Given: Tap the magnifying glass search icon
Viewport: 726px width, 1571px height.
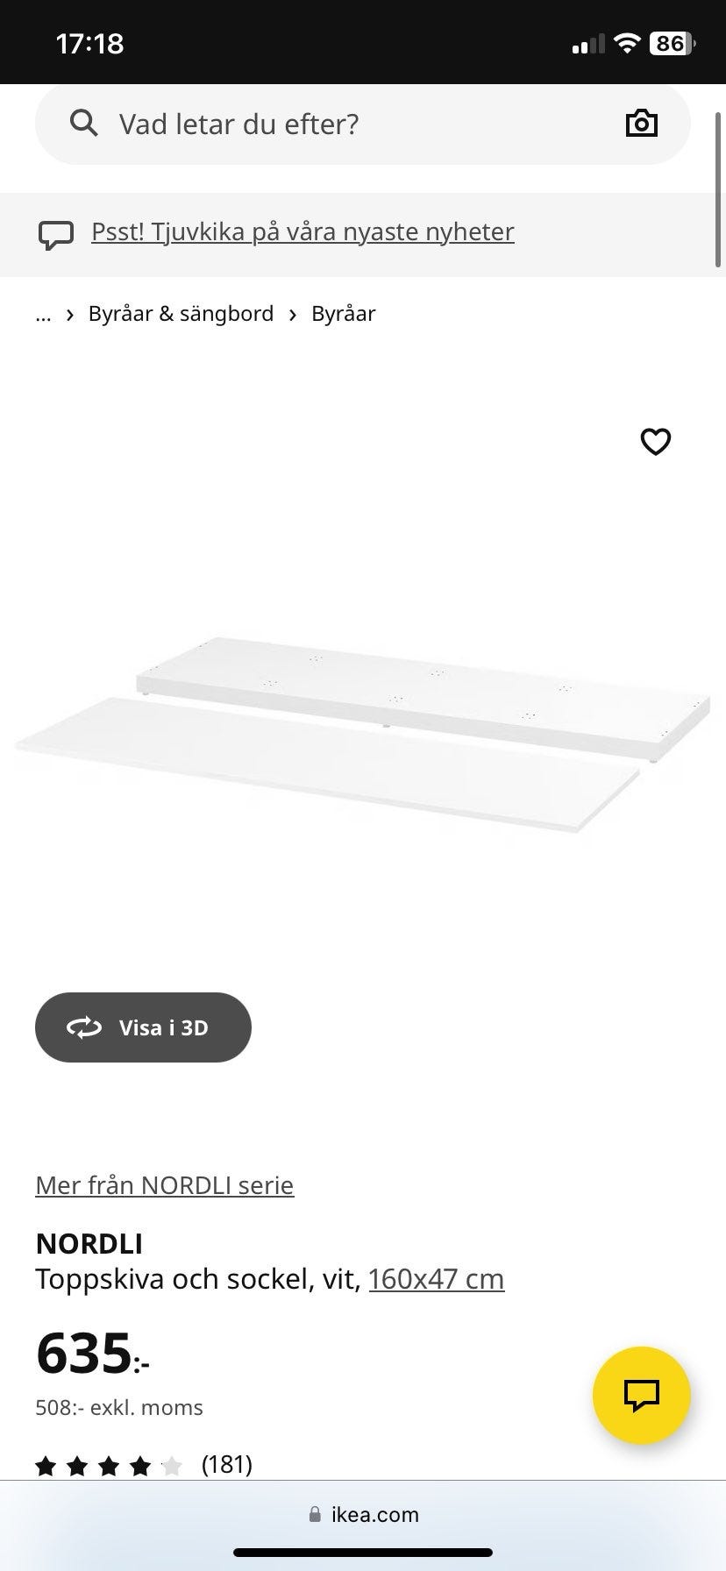Looking at the screenshot, I should click(83, 124).
